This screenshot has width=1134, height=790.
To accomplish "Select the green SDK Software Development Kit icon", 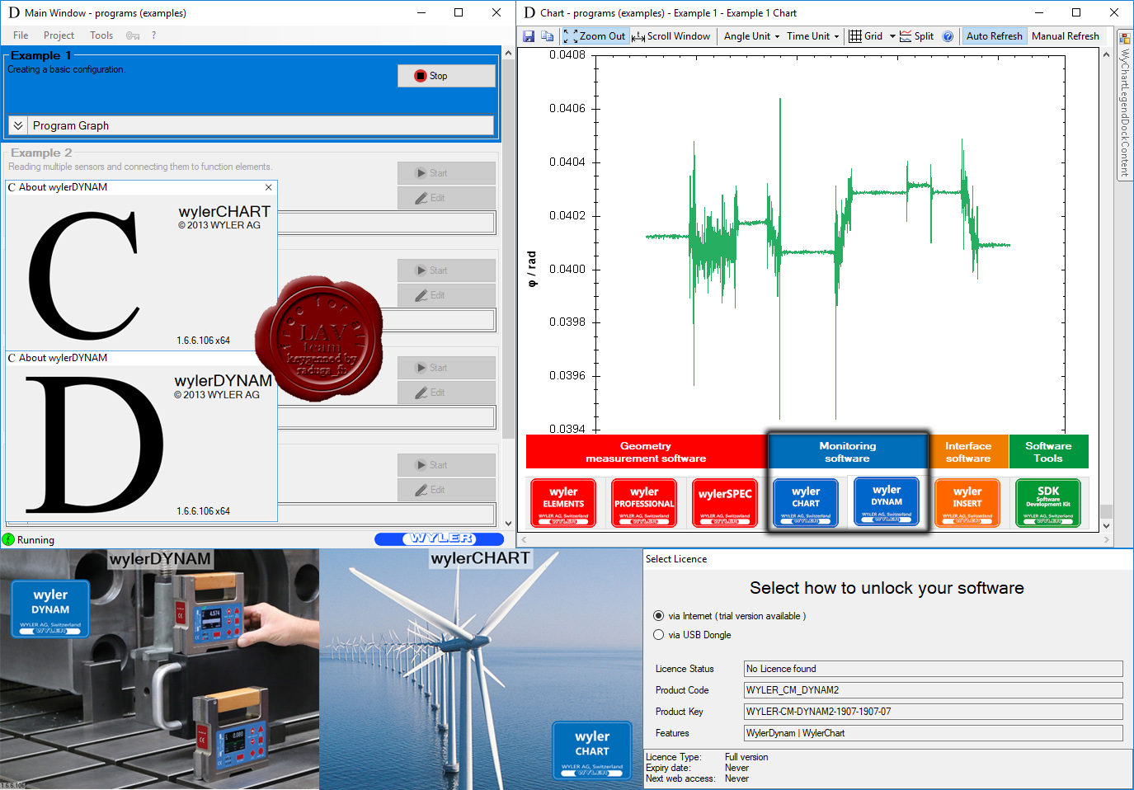I will [x=1048, y=502].
